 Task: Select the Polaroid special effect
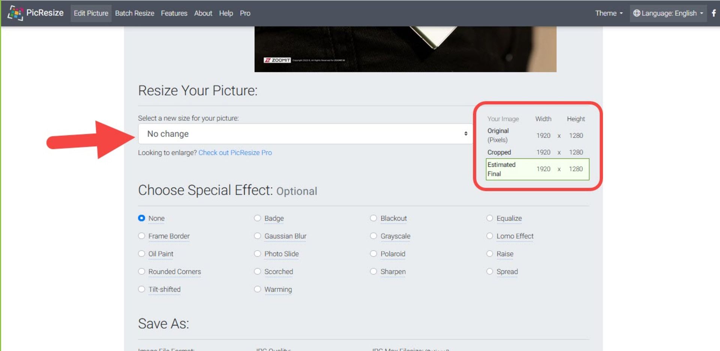373,254
